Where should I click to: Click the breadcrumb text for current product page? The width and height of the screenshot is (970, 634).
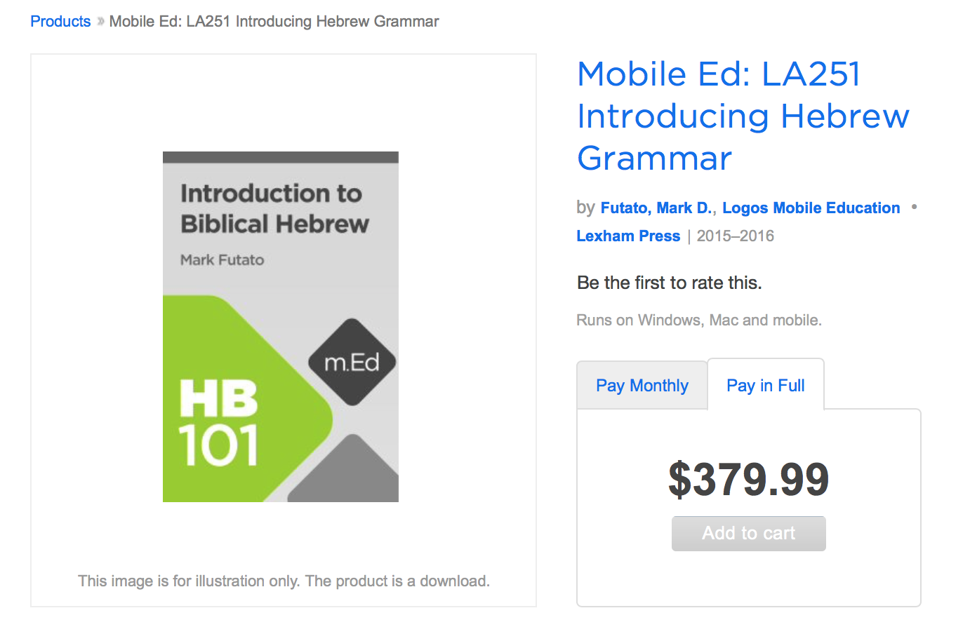[274, 22]
